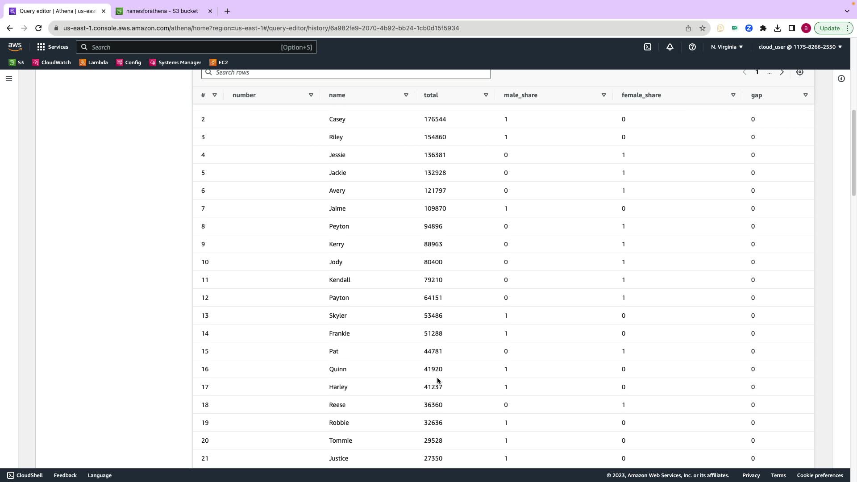Screen dimensions: 857x482
Task: Open the info panel icon on right
Action: click(841, 79)
